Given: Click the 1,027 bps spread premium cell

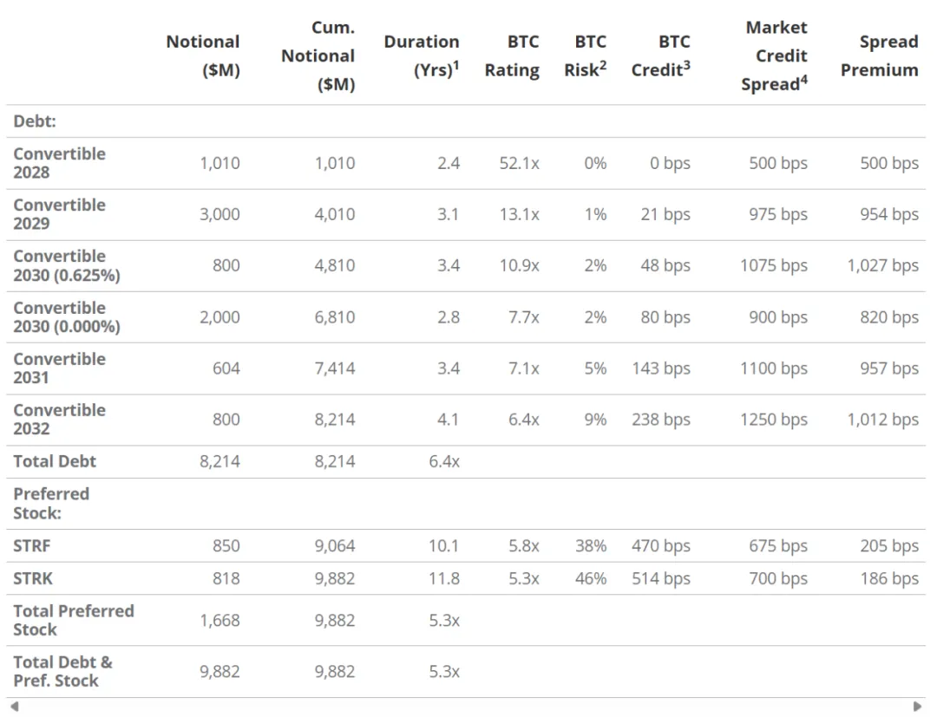Looking at the screenshot, I should coord(882,265).
